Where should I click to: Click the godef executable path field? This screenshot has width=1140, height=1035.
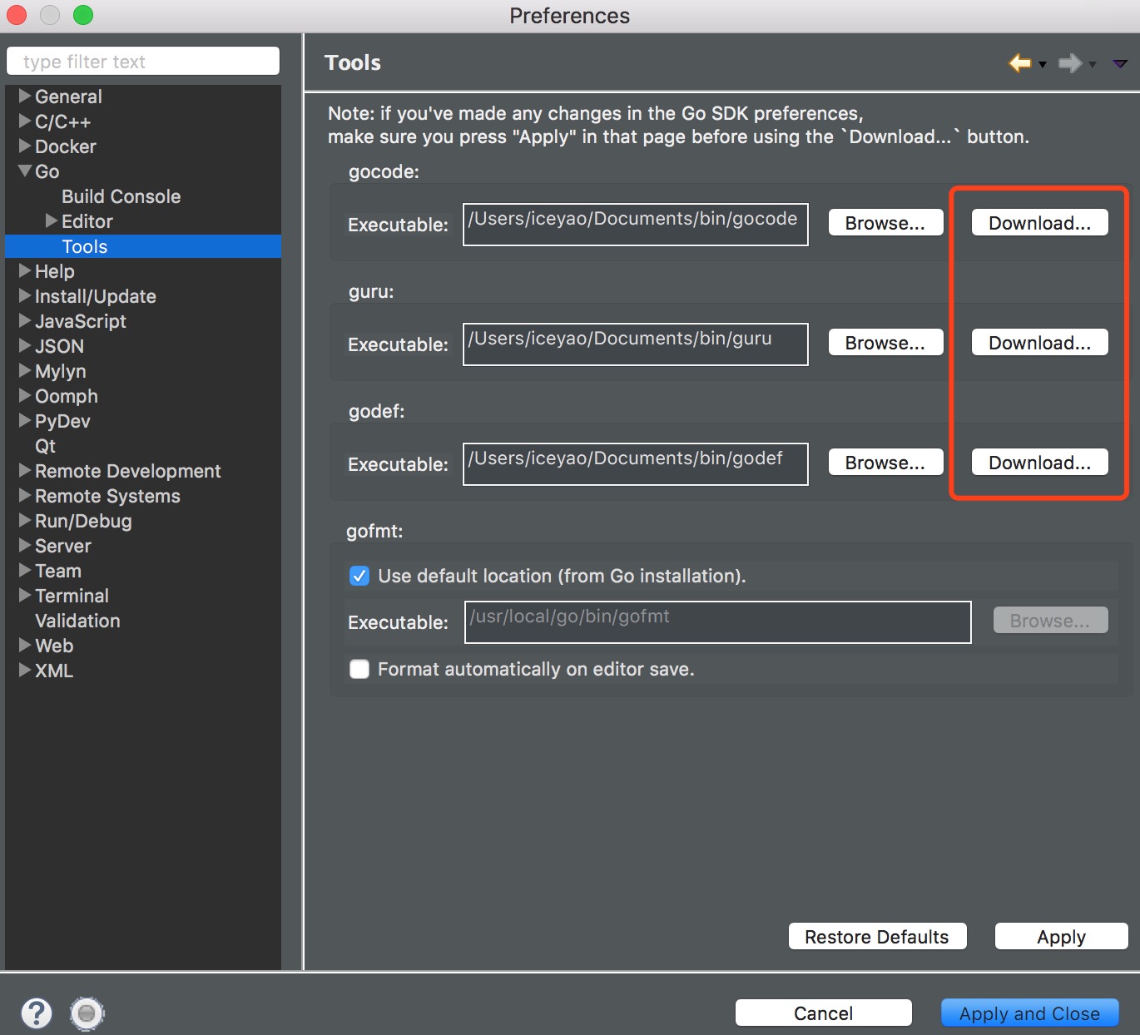pos(635,463)
